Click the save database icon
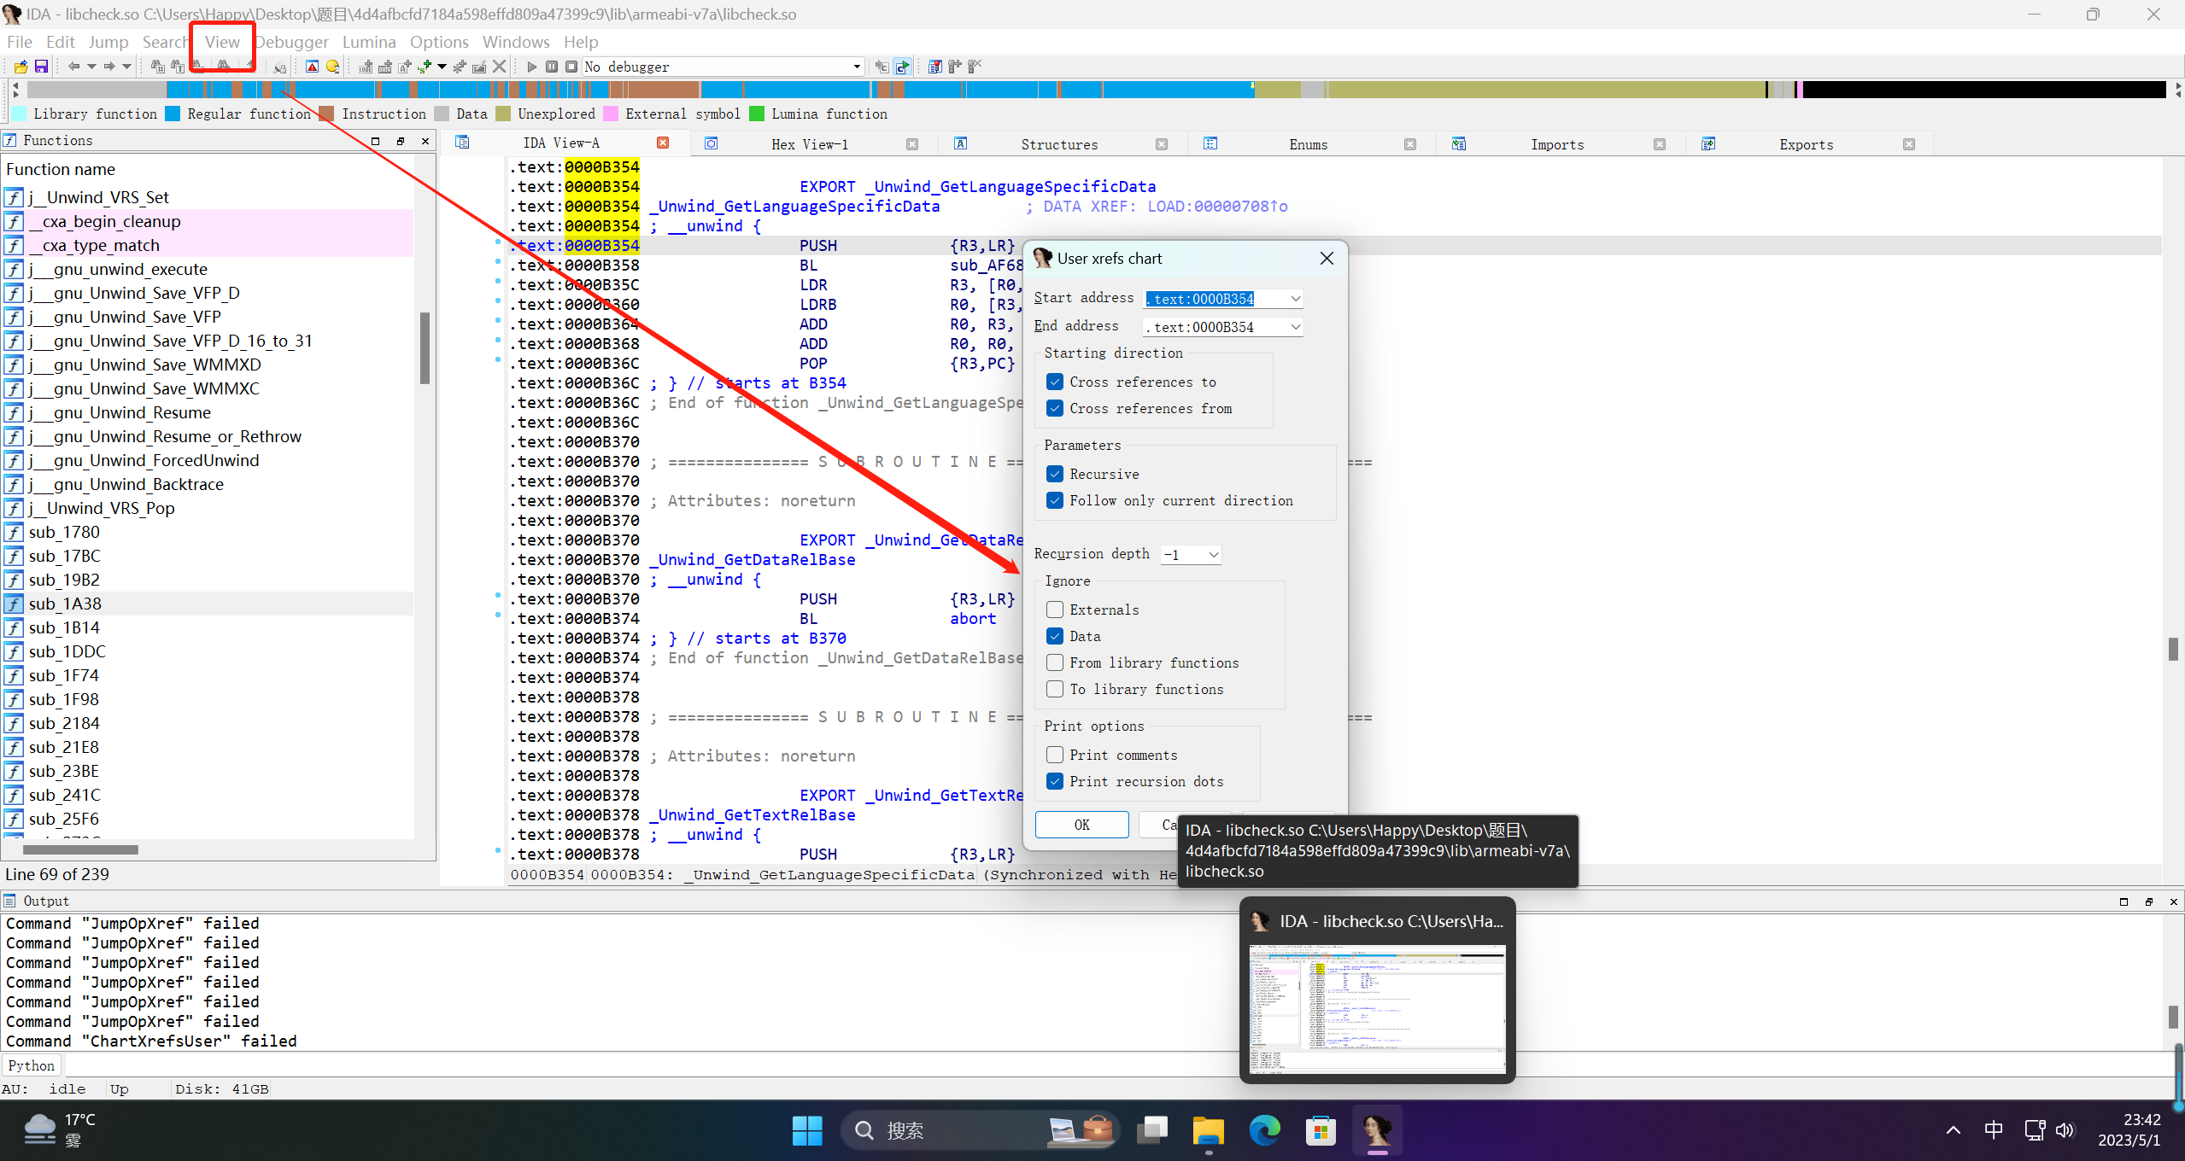Viewport: 2185px width, 1161px height. [41, 67]
